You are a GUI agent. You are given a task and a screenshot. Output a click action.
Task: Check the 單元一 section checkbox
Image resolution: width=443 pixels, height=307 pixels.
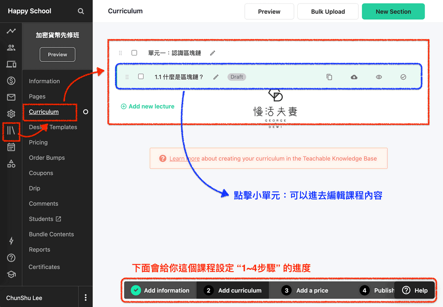134,53
